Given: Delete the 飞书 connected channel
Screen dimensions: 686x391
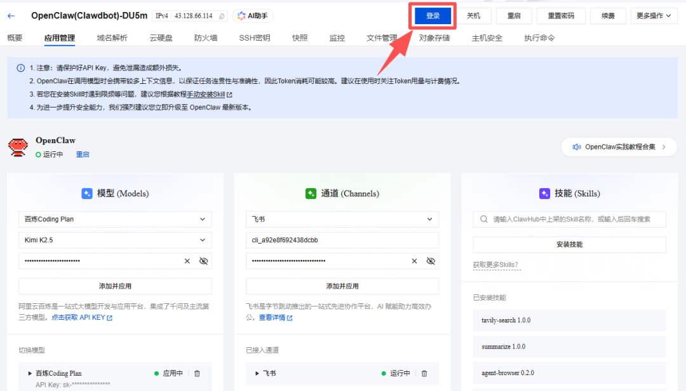Looking at the screenshot, I should point(424,373).
